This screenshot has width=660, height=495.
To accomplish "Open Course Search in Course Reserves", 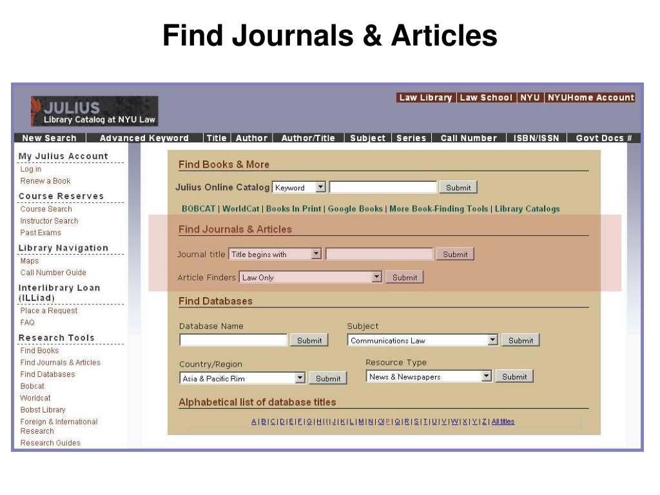I will pyautogui.click(x=46, y=209).
